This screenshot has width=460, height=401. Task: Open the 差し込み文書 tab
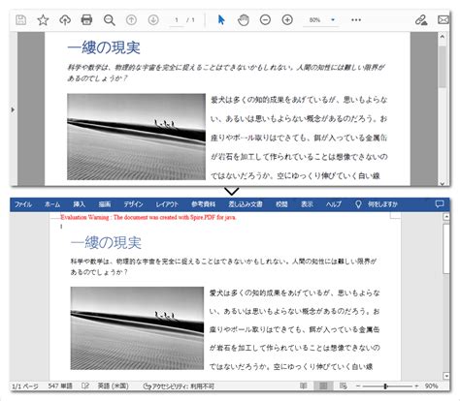click(x=246, y=204)
